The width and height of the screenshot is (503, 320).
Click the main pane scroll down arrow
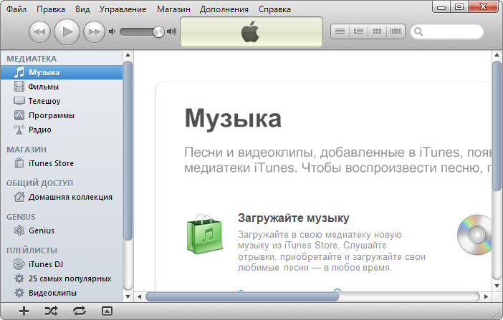[497, 286]
